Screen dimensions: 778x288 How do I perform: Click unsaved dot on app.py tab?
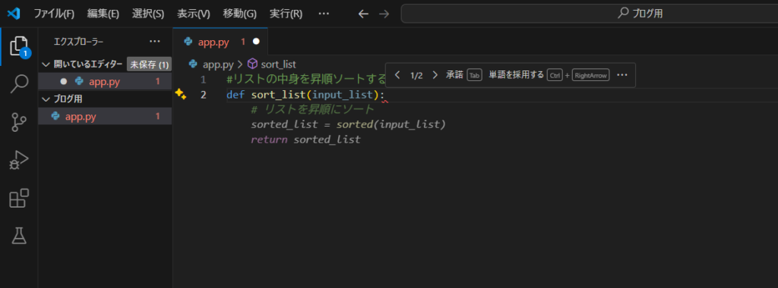click(256, 42)
